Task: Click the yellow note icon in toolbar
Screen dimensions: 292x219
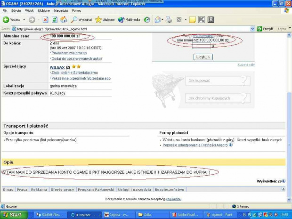Action: 192,20
